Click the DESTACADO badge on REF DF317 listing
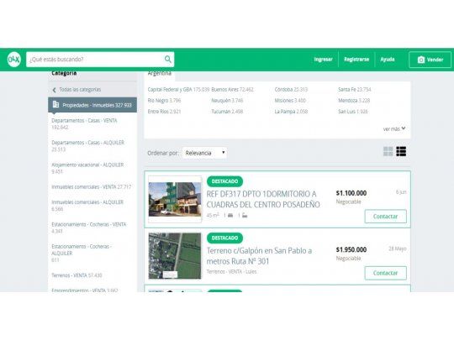The height and width of the screenshot is (340, 454). pos(224,181)
